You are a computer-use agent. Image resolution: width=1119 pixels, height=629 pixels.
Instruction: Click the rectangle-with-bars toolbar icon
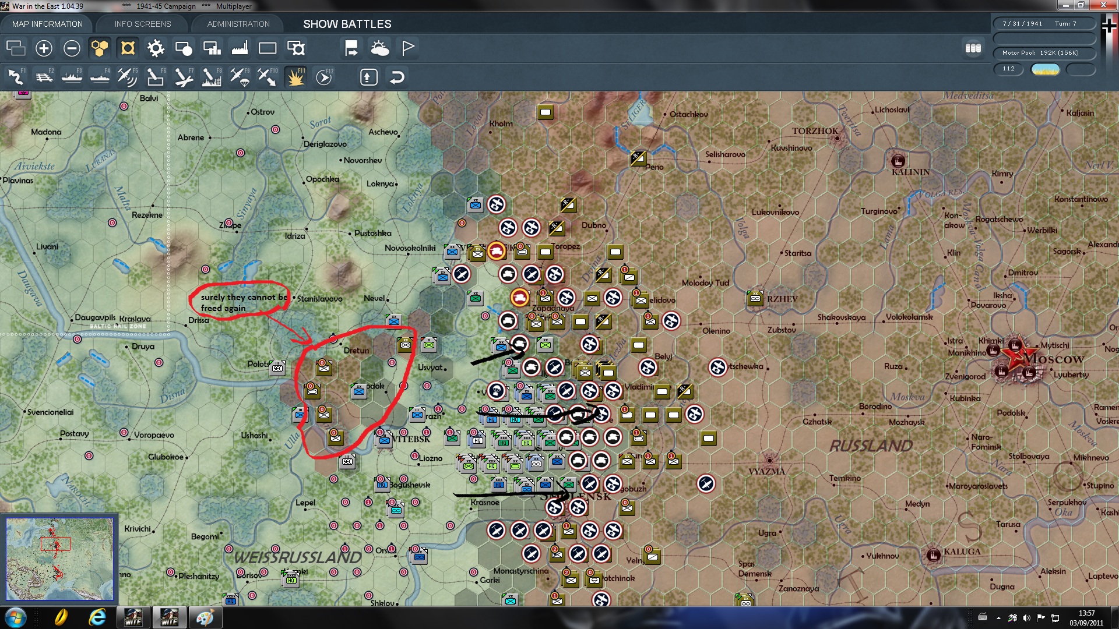point(212,48)
